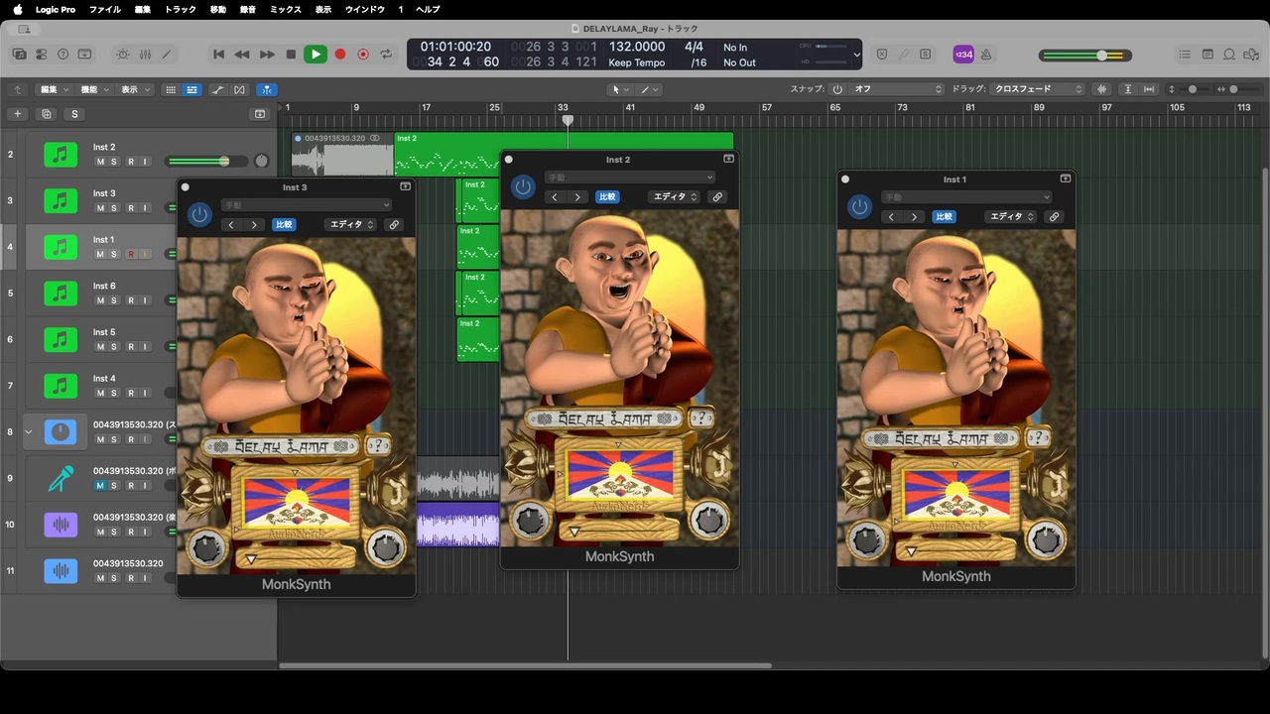Adjust the master output volume slider
Viewport: 1270px width, 714px height.
point(1085,56)
